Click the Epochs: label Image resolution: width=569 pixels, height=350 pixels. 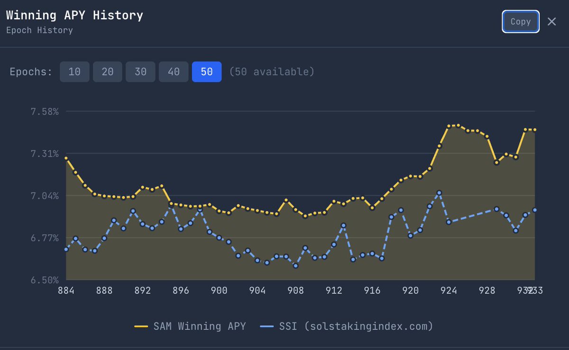[31, 72]
